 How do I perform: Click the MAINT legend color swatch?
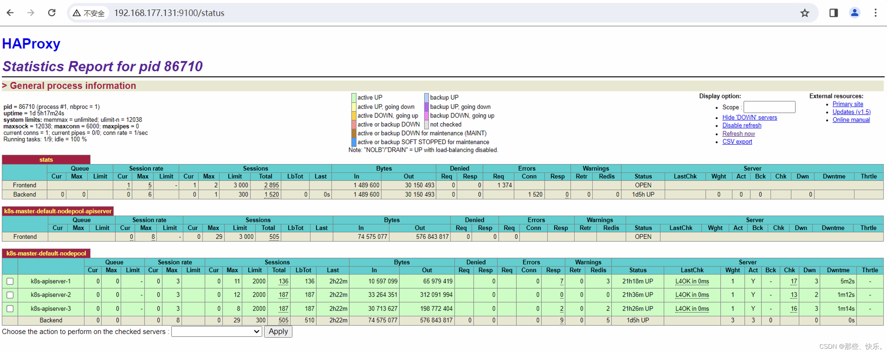[x=354, y=133]
